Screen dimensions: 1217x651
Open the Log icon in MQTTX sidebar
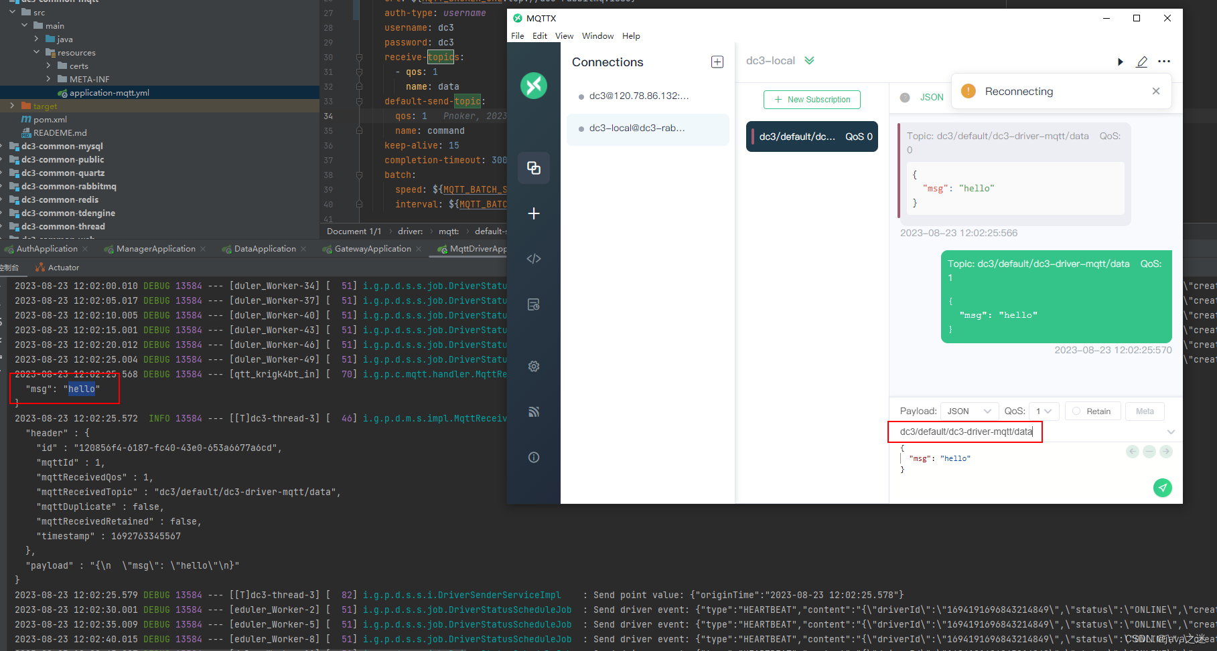[x=534, y=304]
